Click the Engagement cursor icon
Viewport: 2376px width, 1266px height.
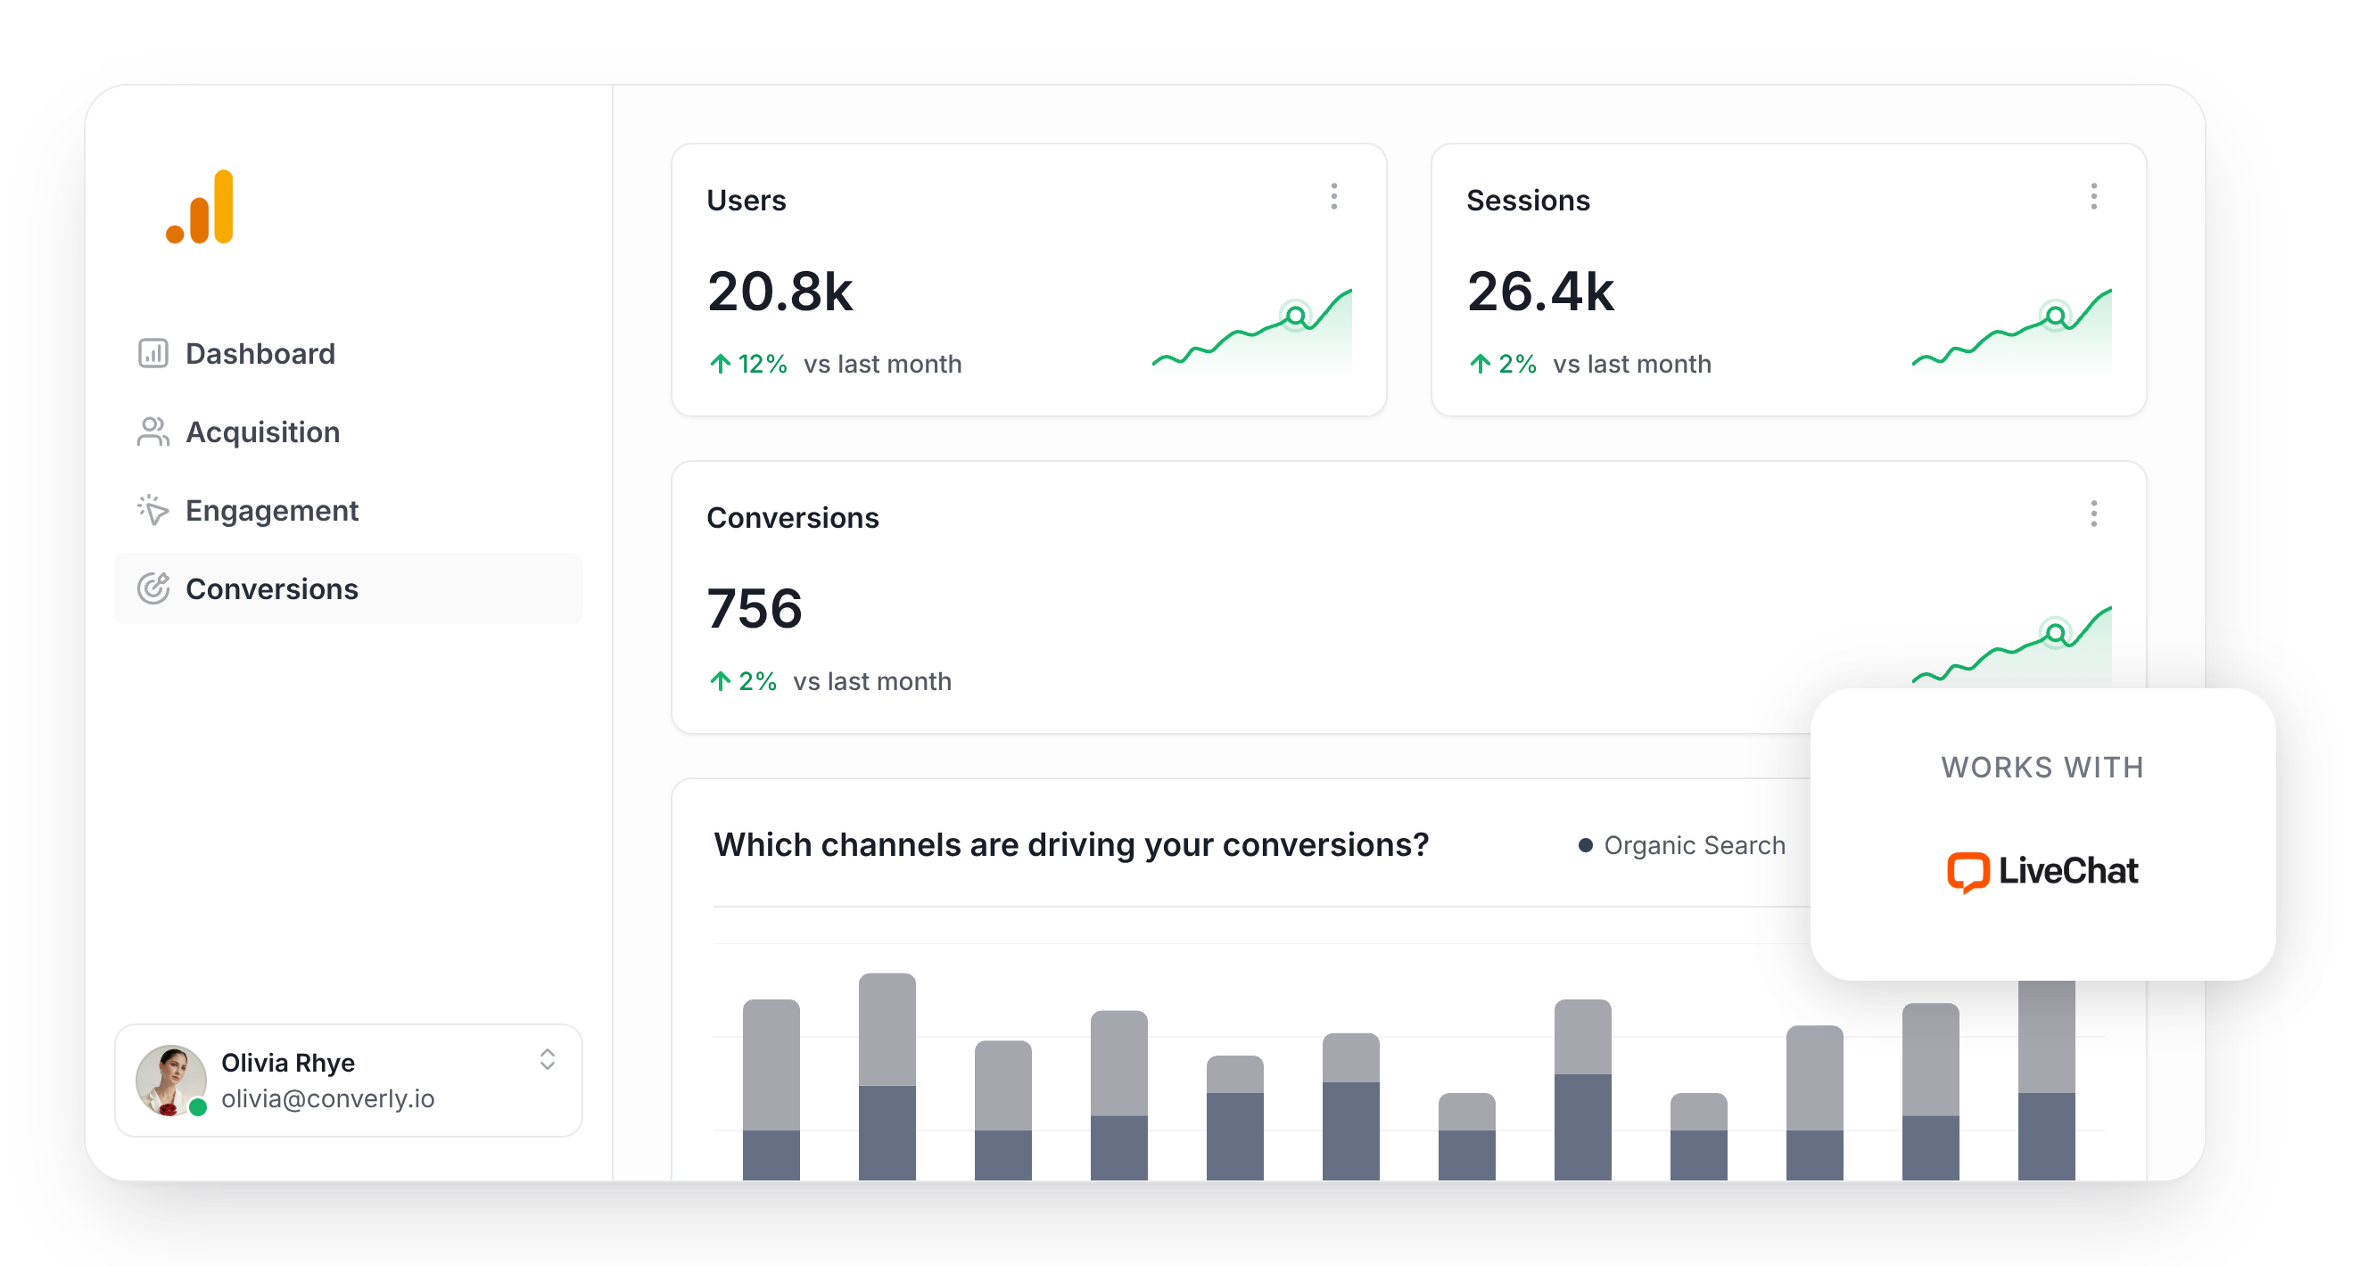(x=153, y=510)
